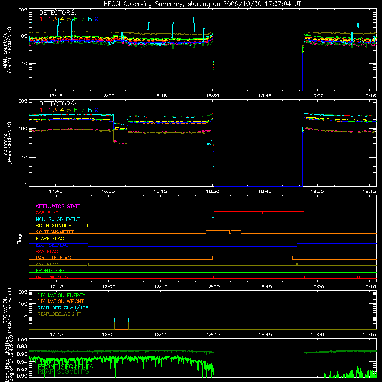Viewport: 382px width, 382px height.
Task: Click the PARTICLE_FLAG label
Action: coord(53,257)
